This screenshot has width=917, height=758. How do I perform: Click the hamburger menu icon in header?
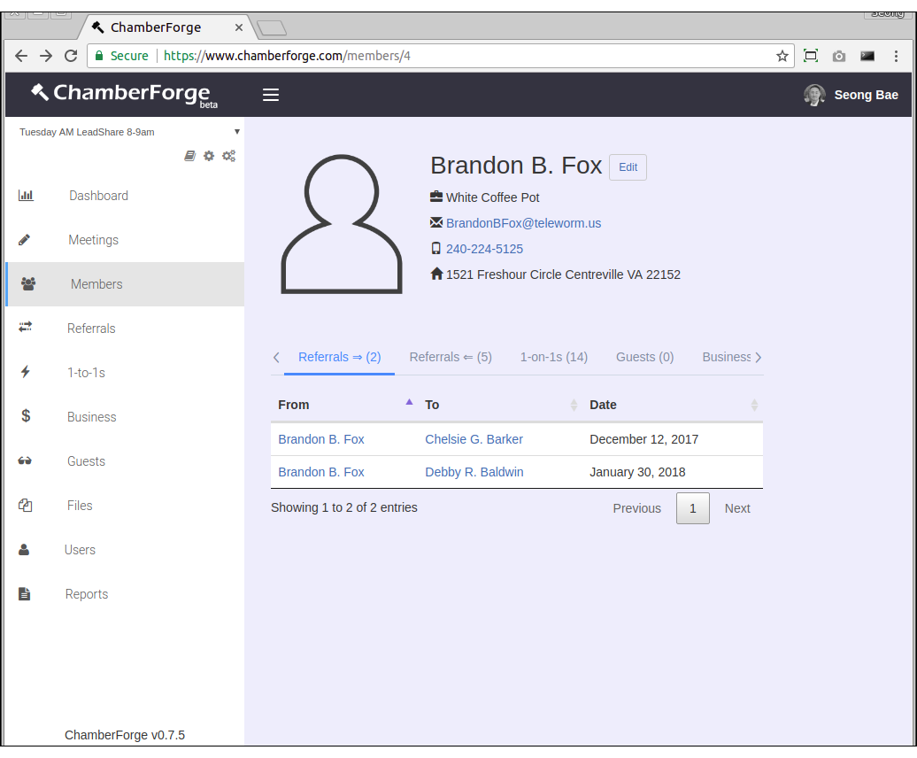(271, 95)
